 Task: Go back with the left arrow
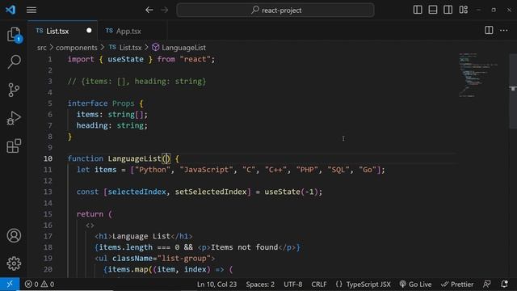(149, 10)
